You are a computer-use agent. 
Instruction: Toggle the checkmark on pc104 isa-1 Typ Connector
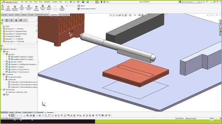[x=7, y=70]
